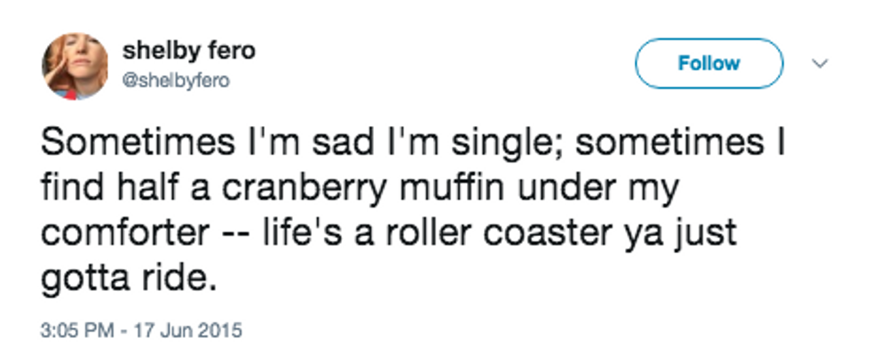This screenshot has width=870, height=354.
Task: Open the 3:05 PM - 17 Jun 2015 timestamp
Action: tap(141, 331)
